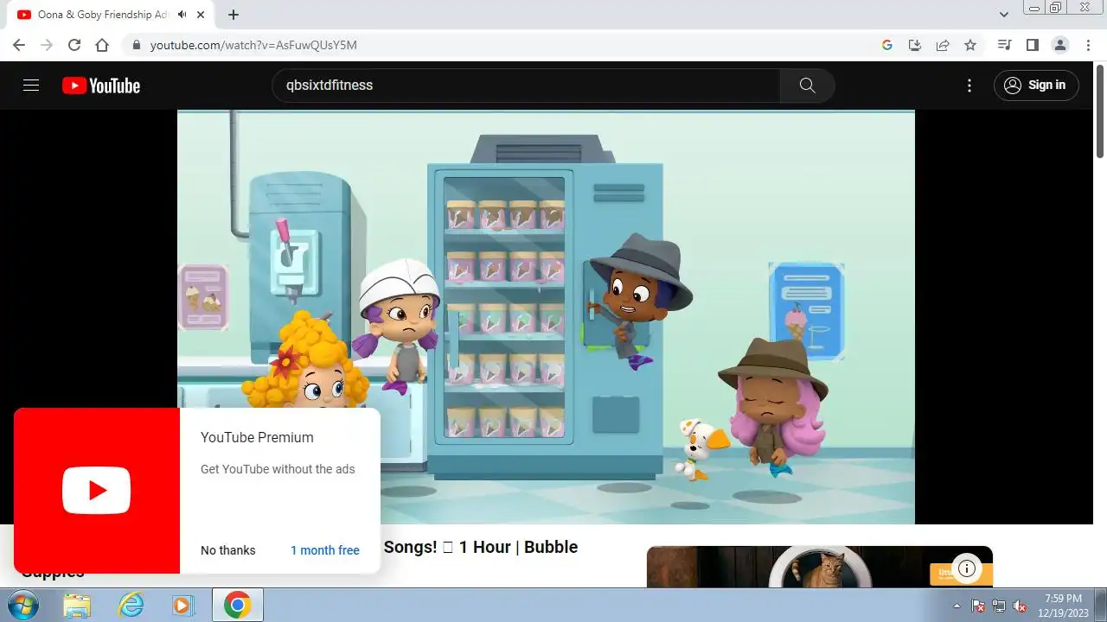
Task: Click the Chrome taskbar button
Action: coord(237,605)
